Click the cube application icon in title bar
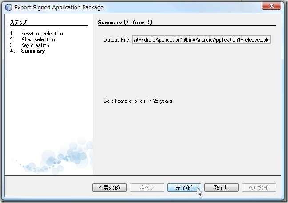Viewport: 288px width, 203px height. [8, 8]
